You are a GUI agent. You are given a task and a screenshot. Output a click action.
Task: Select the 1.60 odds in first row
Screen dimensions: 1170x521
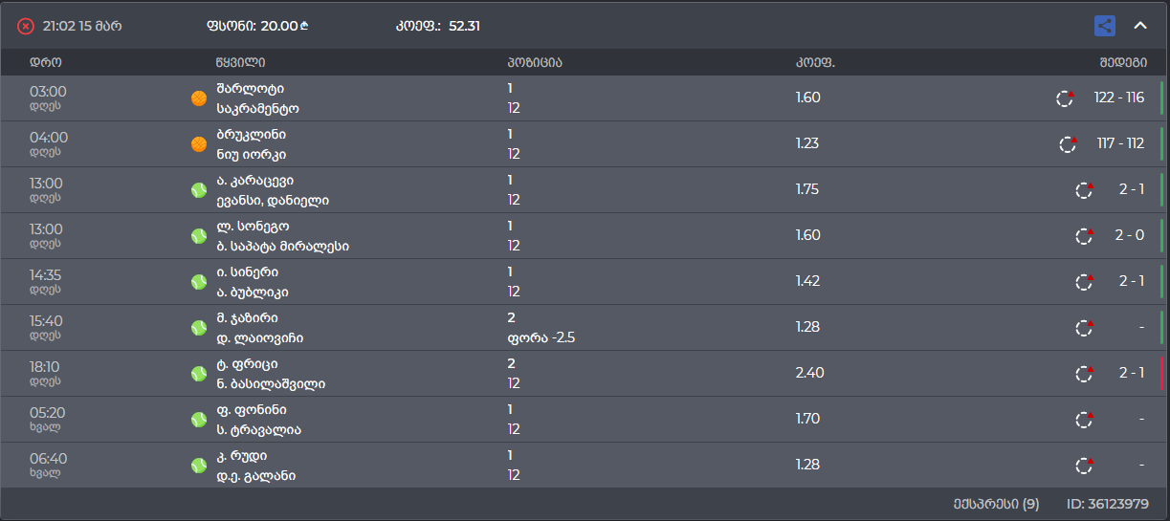[807, 98]
